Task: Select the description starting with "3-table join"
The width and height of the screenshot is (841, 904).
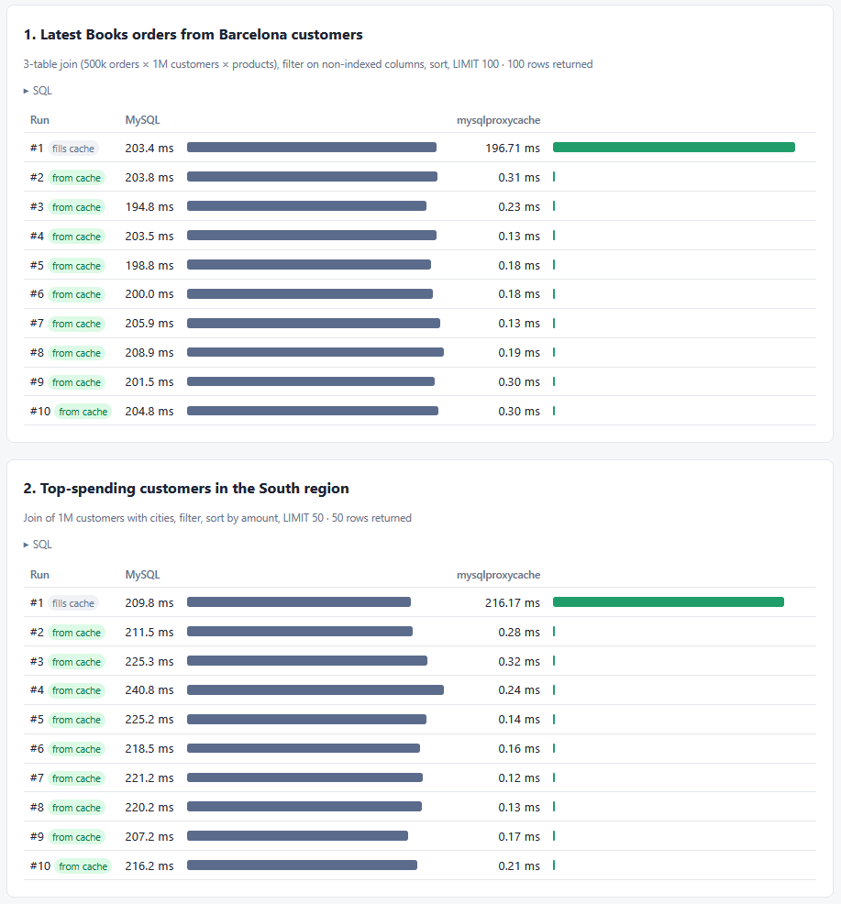Action: click(x=308, y=64)
